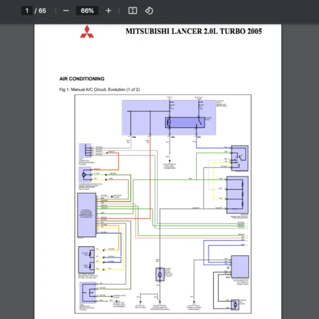Image resolution: width=319 pixels, height=319 pixels.
Task: Zoom in with the plus button
Action: point(108,11)
